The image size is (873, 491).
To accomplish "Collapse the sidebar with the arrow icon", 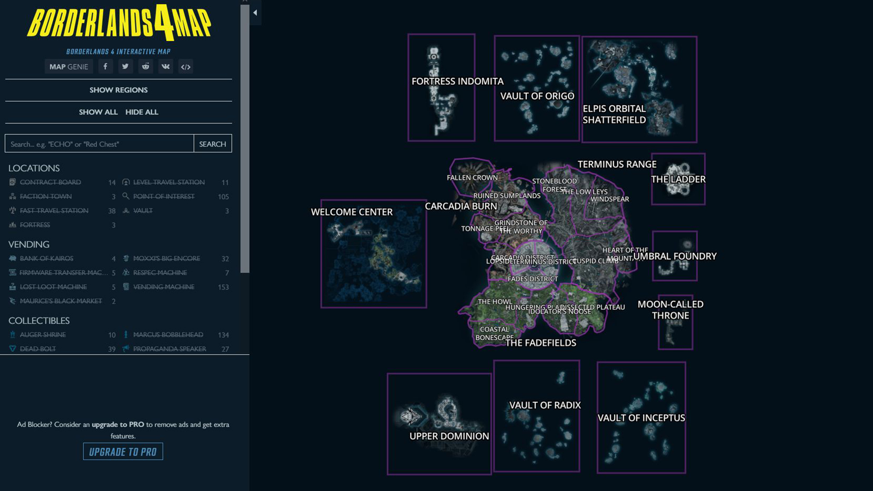I will pyautogui.click(x=255, y=13).
